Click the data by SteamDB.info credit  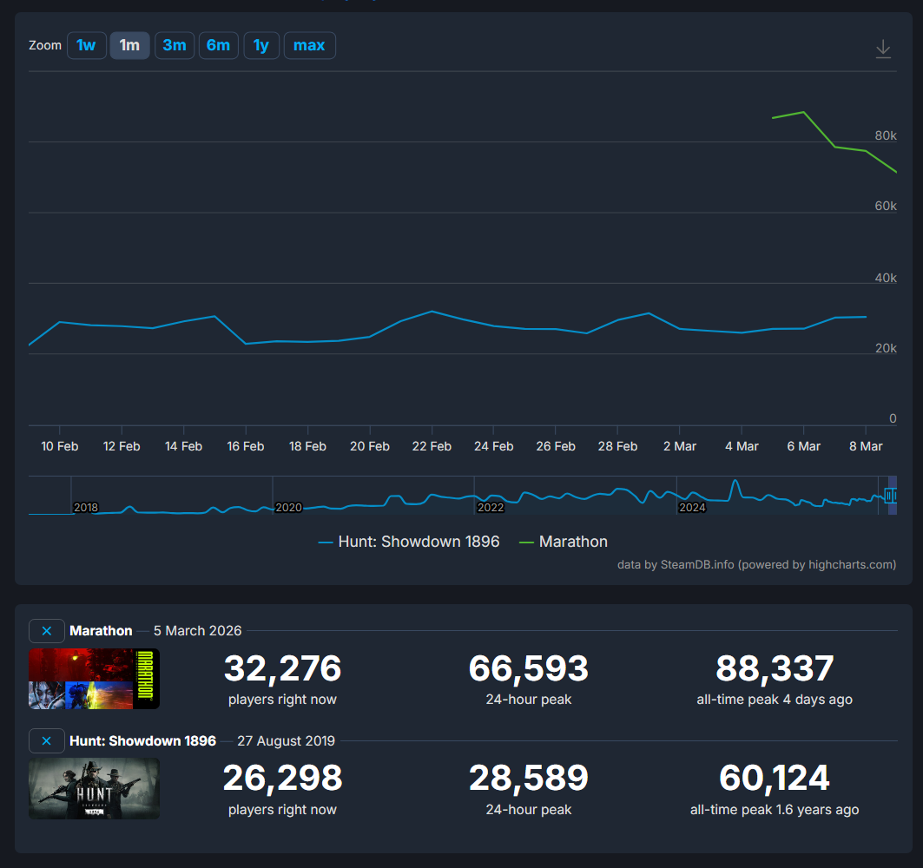tap(756, 565)
